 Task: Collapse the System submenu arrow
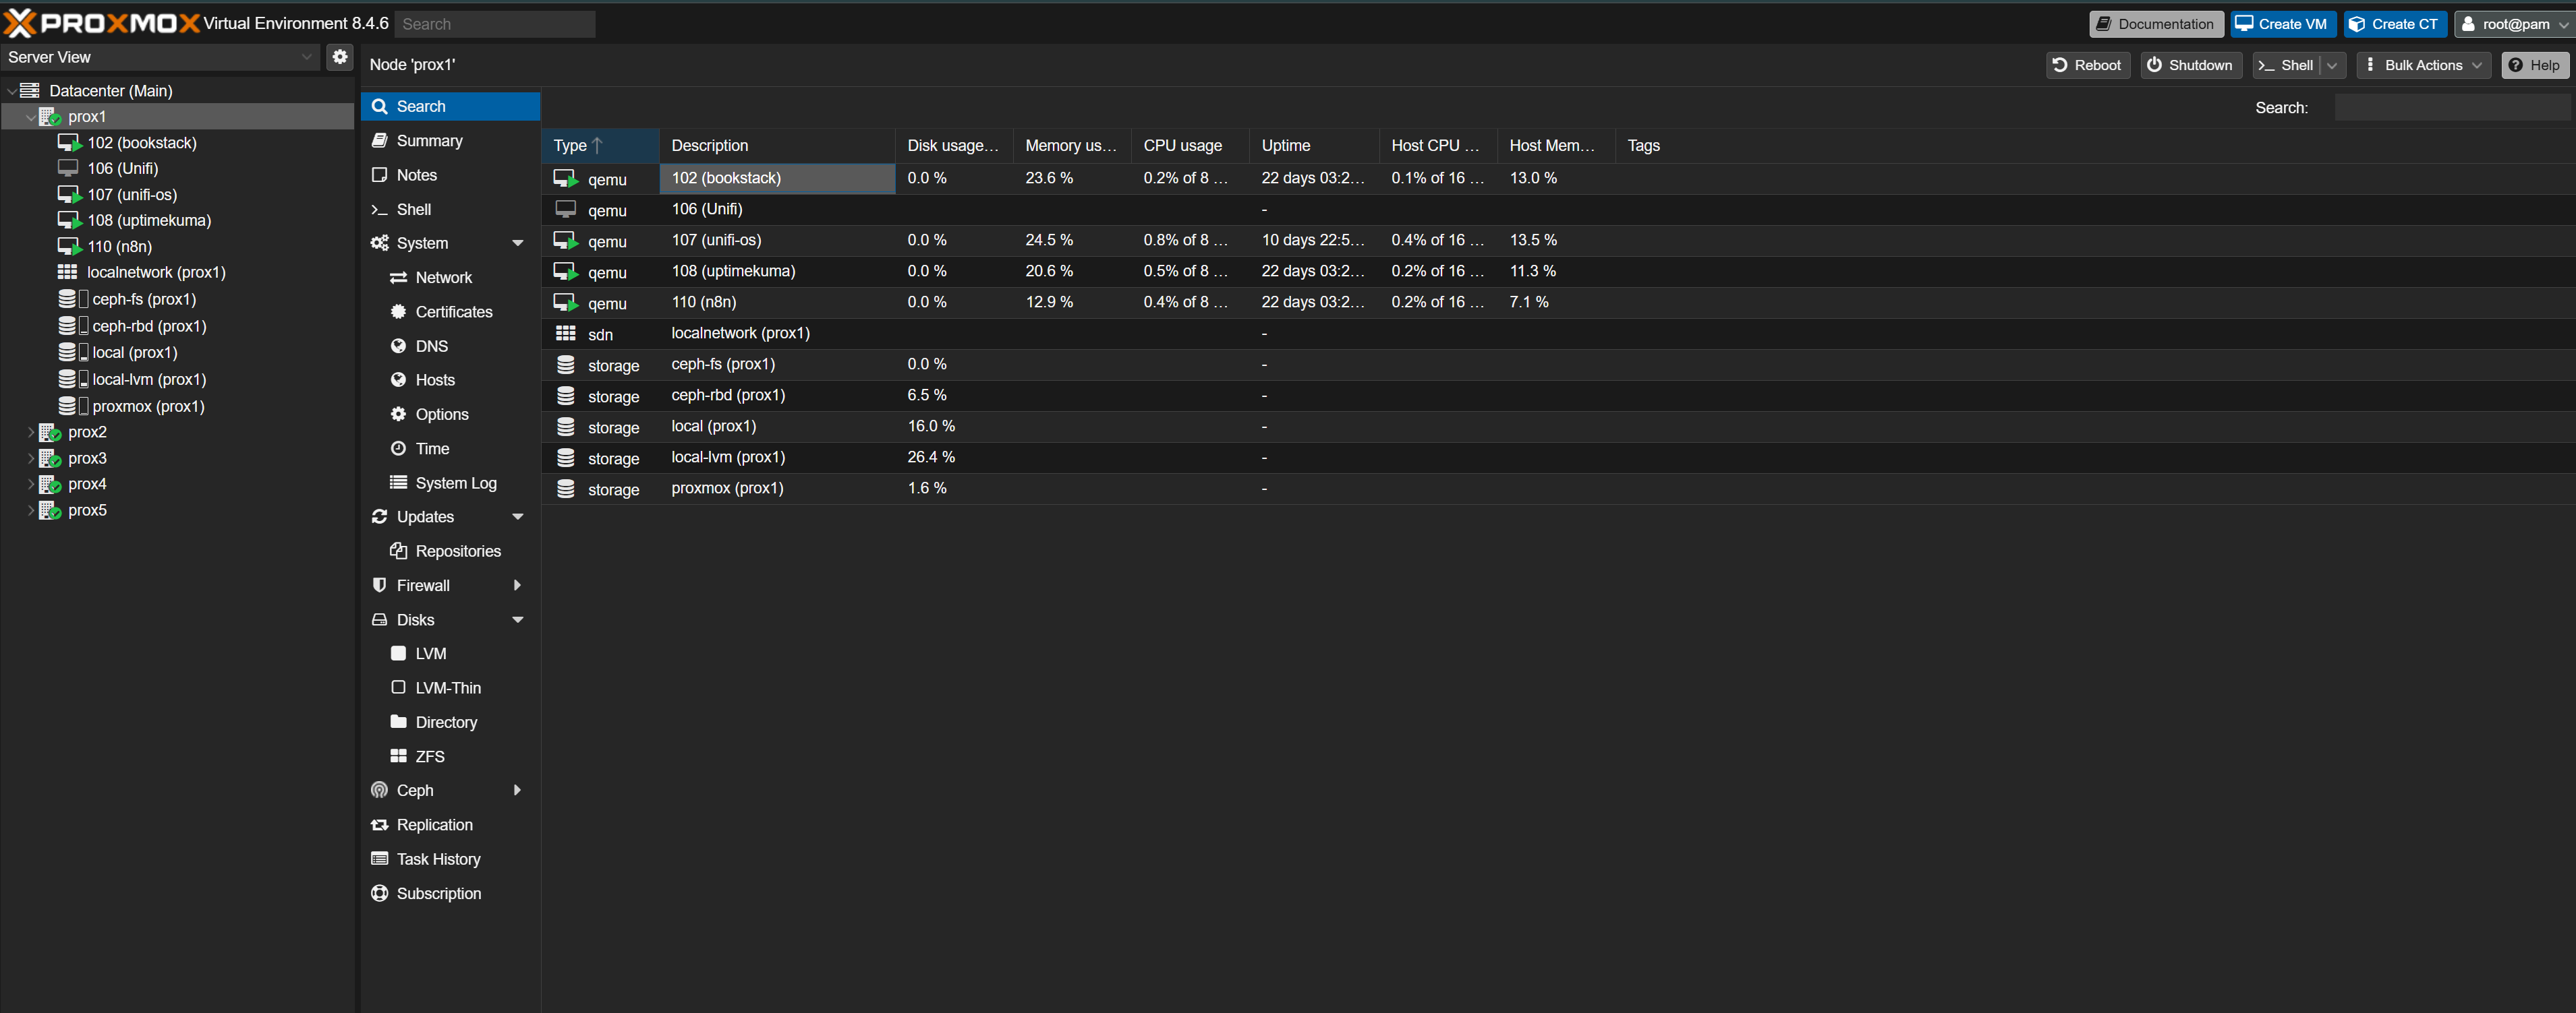point(517,243)
